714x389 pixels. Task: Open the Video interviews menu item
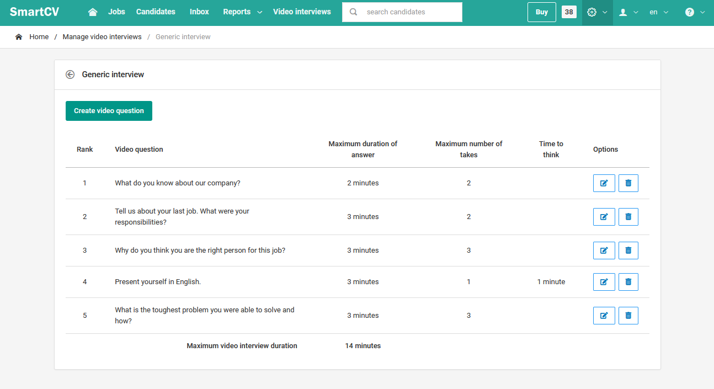[302, 12]
